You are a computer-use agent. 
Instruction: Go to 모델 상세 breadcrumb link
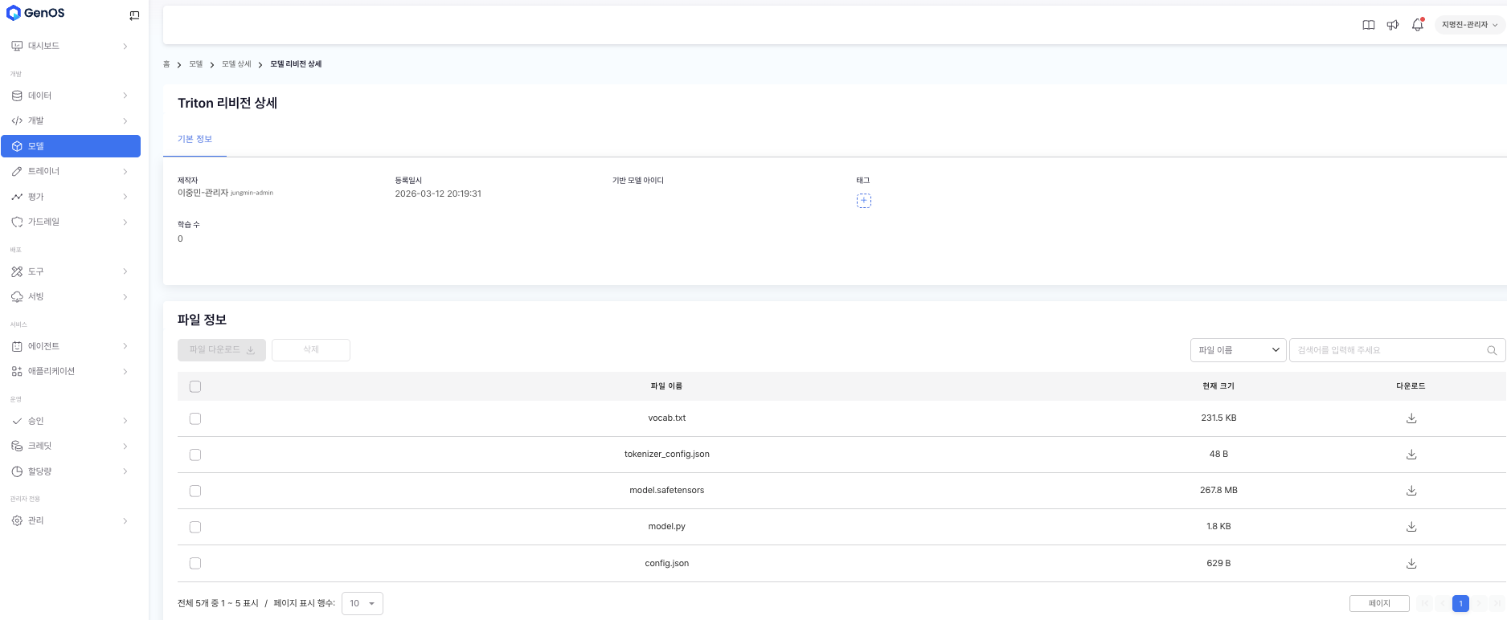point(236,64)
